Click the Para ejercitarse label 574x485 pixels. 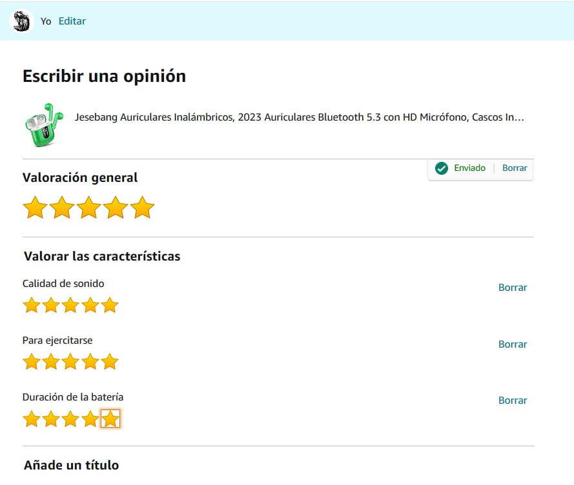pyautogui.click(x=57, y=341)
